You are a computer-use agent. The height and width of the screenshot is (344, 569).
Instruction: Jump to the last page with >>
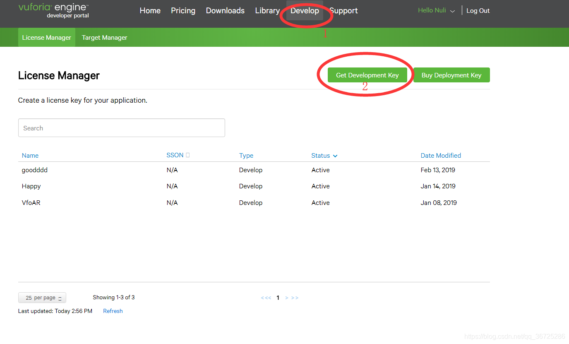point(295,298)
